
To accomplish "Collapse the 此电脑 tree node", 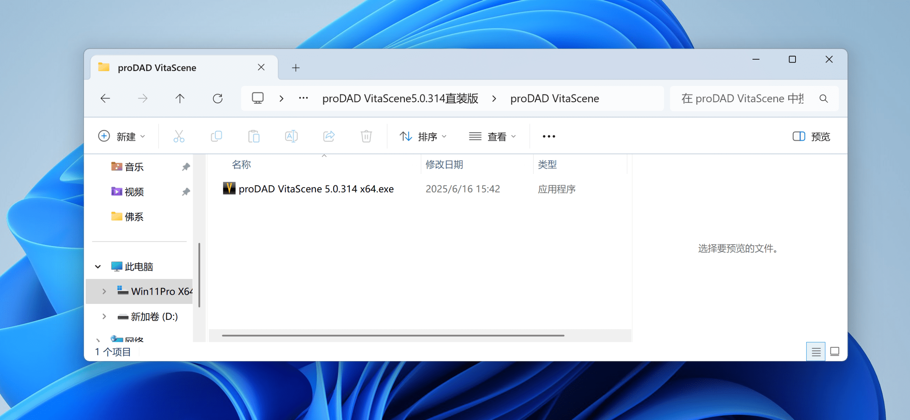I will [x=98, y=267].
